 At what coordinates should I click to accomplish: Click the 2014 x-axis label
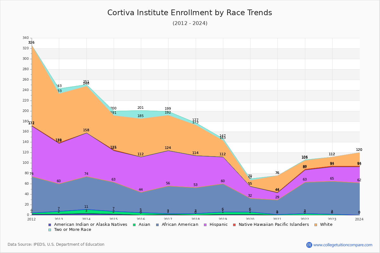click(86, 219)
